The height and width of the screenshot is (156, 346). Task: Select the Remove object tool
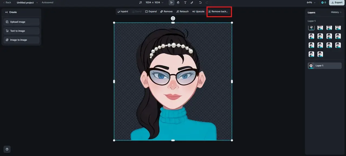[x=166, y=11]
